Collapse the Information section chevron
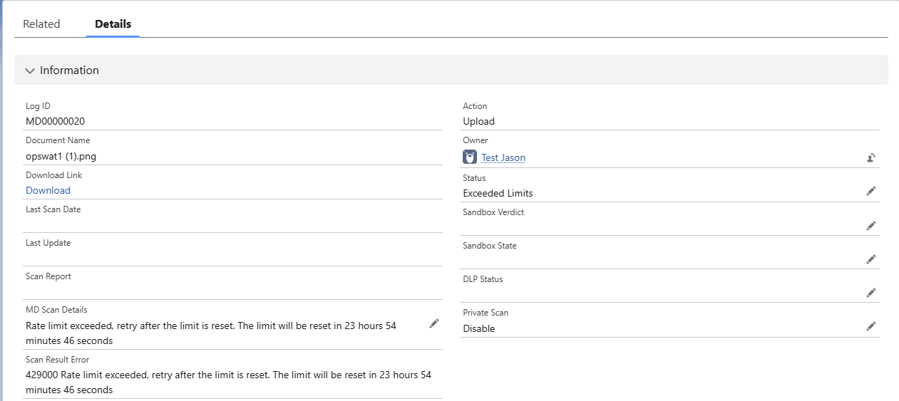Image resolution: width=899 pixels, height=401 pixels. [x=30, y=71]
